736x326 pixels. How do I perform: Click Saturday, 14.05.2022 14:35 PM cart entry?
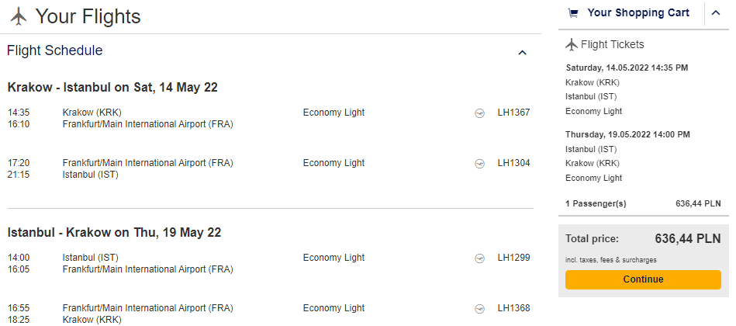[x=627, y=68]
